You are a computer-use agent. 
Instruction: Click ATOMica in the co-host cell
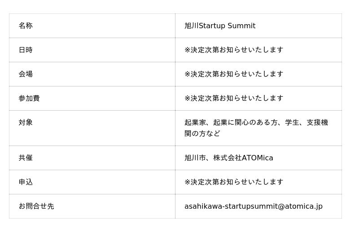point(257,158)
